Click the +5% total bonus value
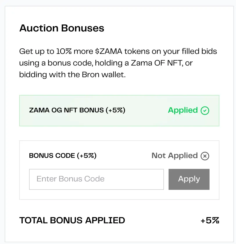This screenshot has height=244, width=236. [210, 220]
